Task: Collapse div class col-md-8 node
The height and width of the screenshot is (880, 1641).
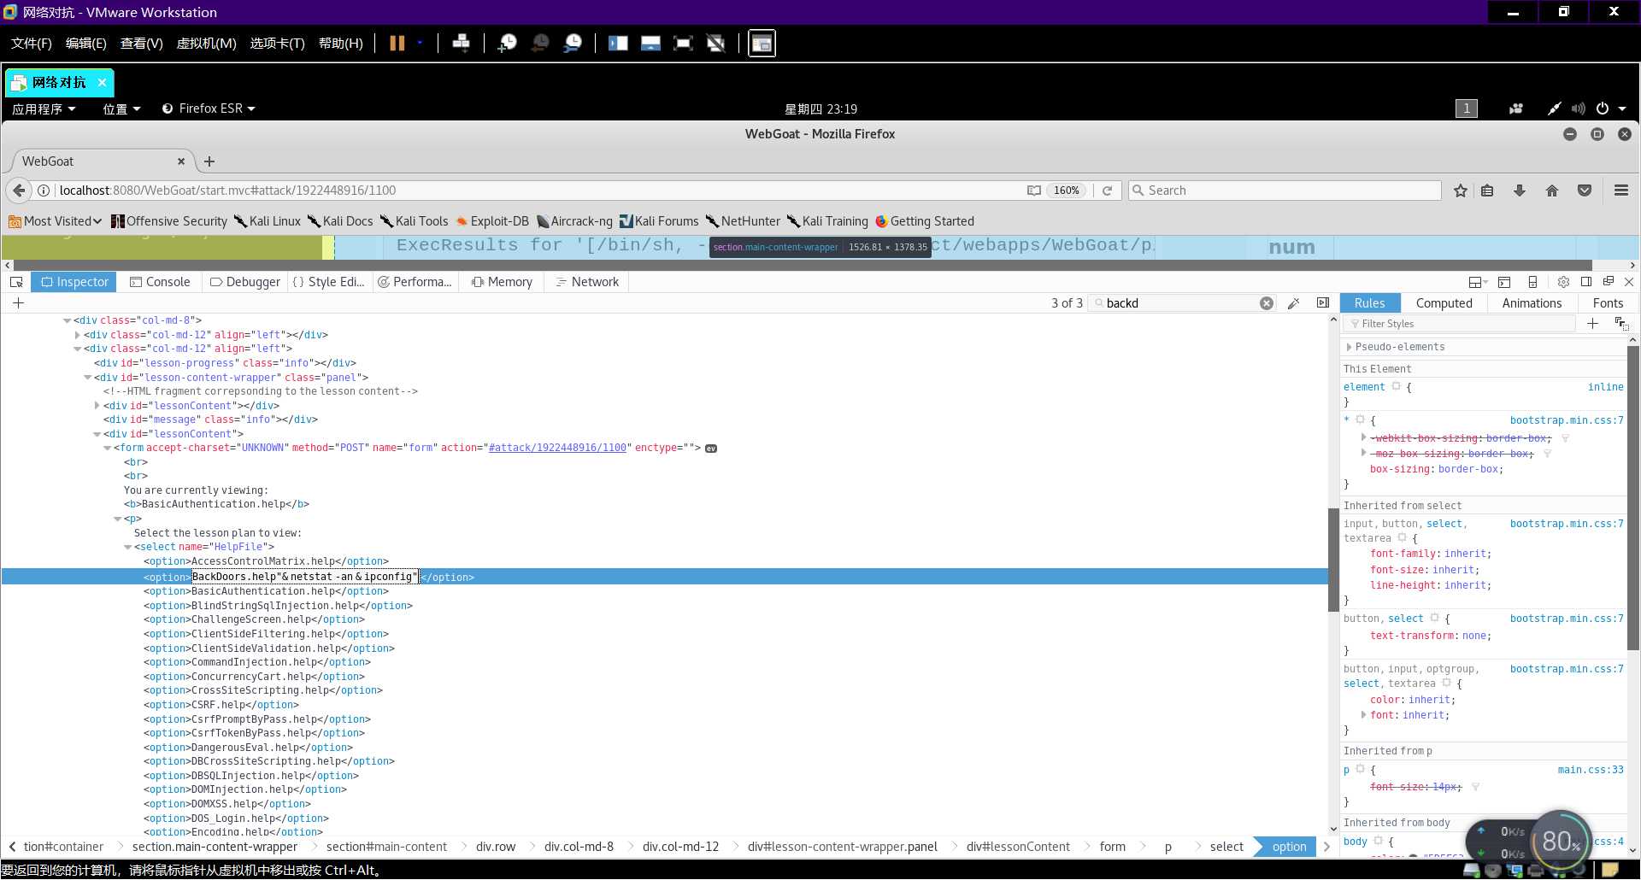Action: click(67, 320)
